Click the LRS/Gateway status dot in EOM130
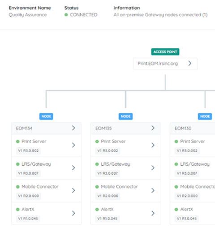Image resolution: width=215 pixels, height=236 pixels. 176,164
